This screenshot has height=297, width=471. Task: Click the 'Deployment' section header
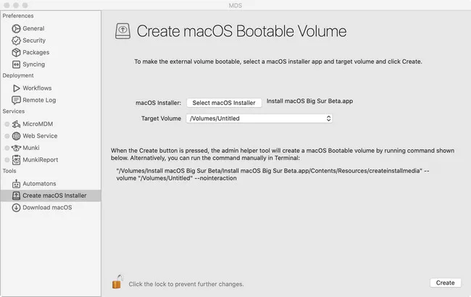click(x=18, y=75)
